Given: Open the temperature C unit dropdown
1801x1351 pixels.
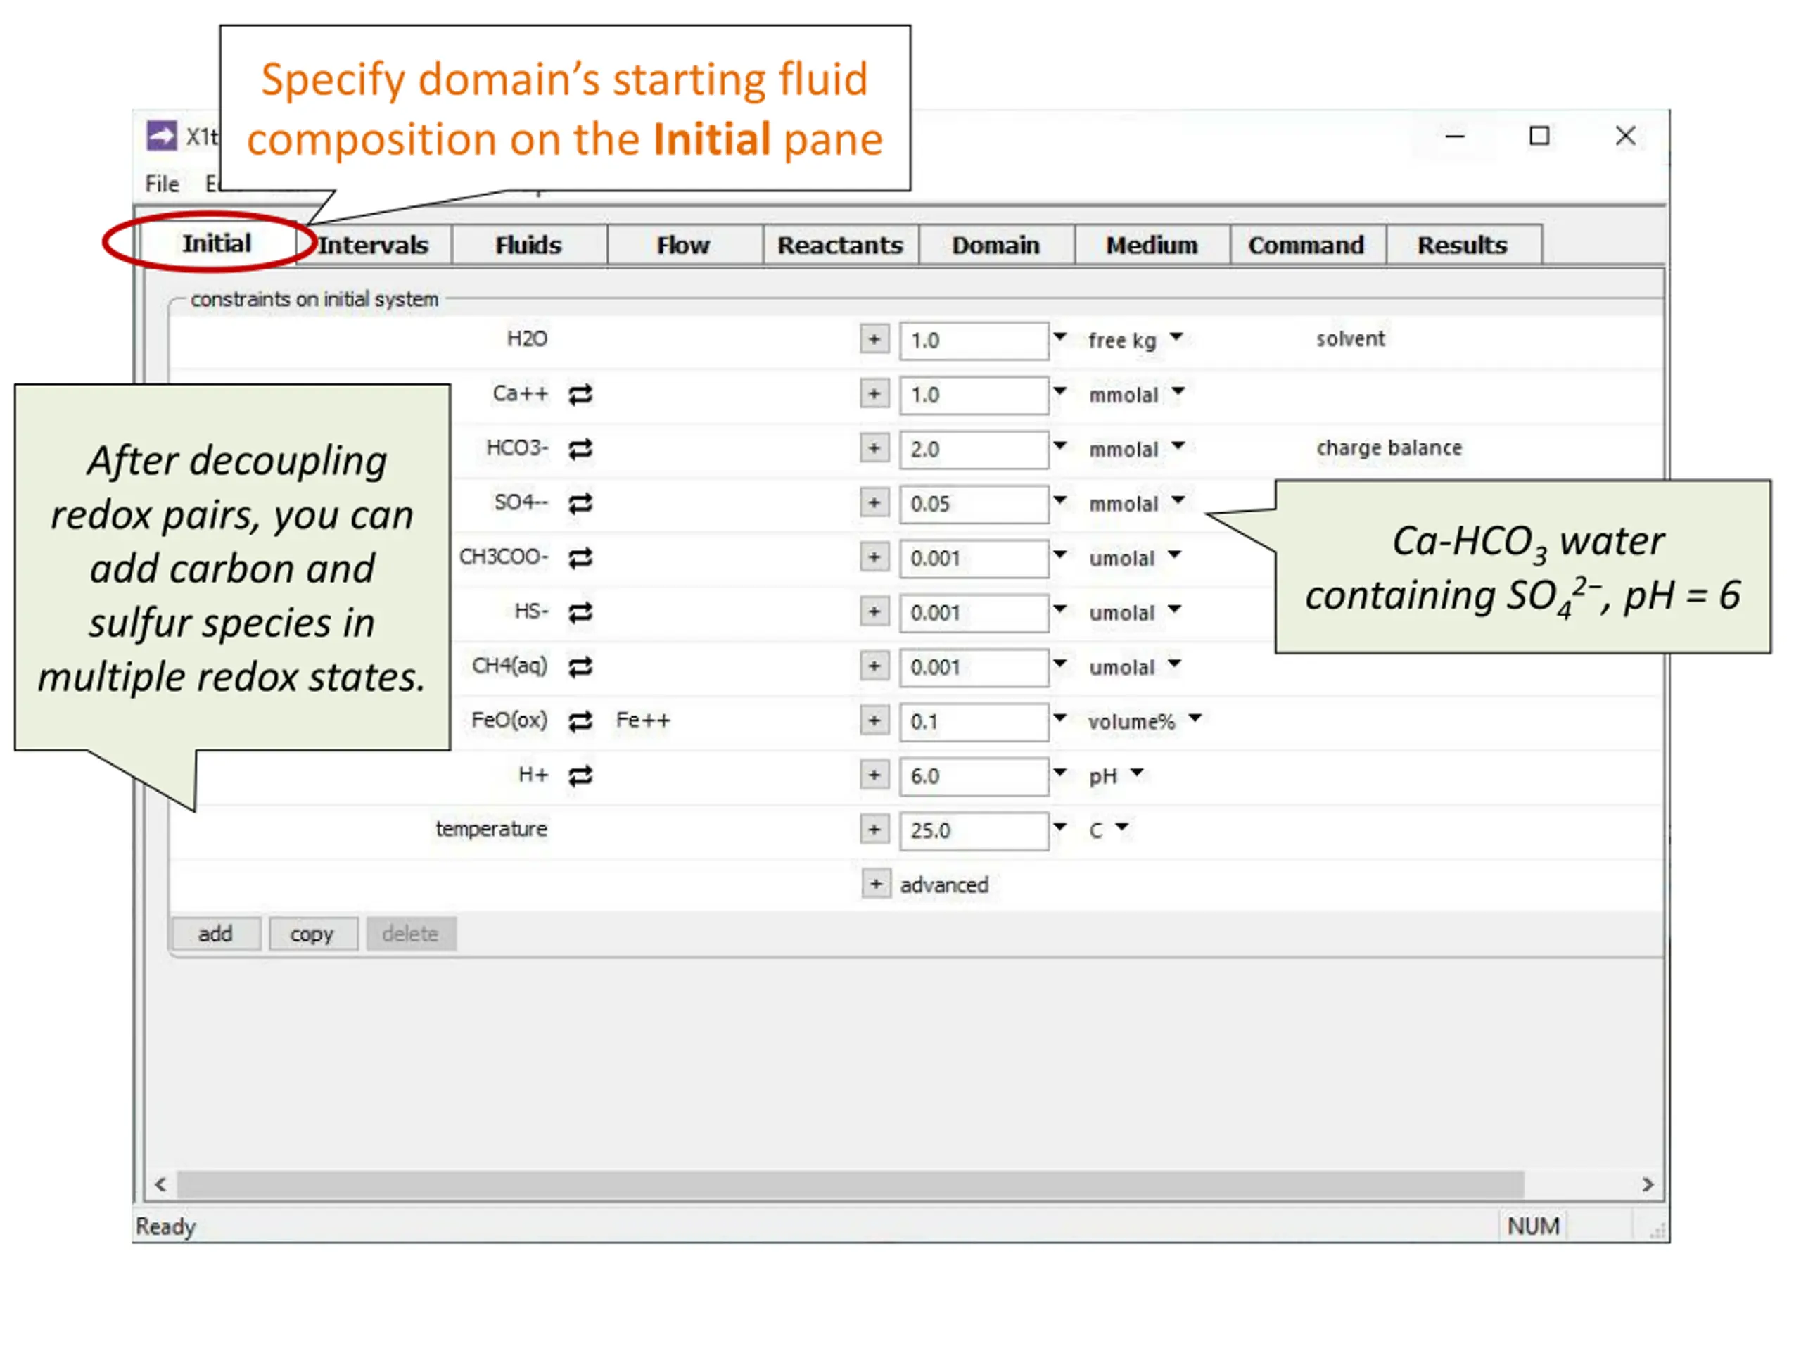Looking at the screenshot, I should click(1122, 827).
